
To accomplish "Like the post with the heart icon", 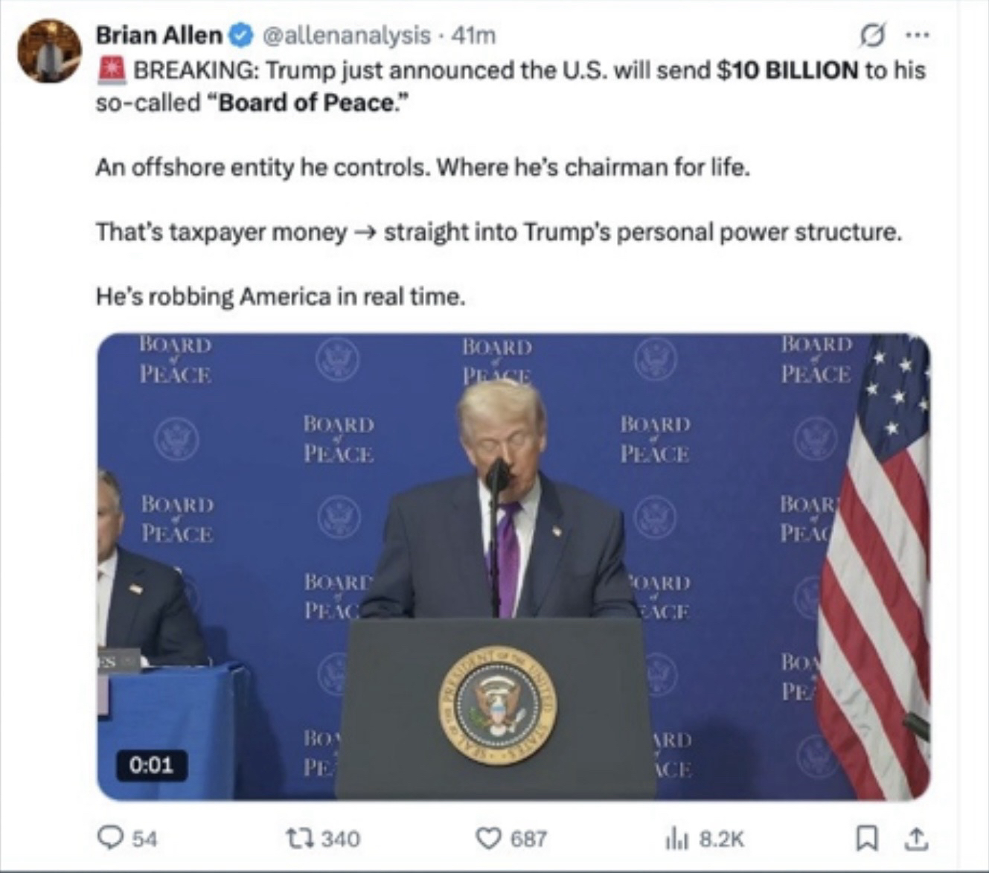I will tap(488, 839).
